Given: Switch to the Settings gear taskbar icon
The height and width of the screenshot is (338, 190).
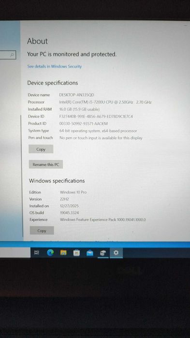Looking at the screenshot, I should [116, 252].
